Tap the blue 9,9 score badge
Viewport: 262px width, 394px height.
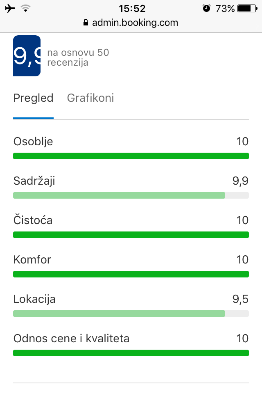point(27,56)
